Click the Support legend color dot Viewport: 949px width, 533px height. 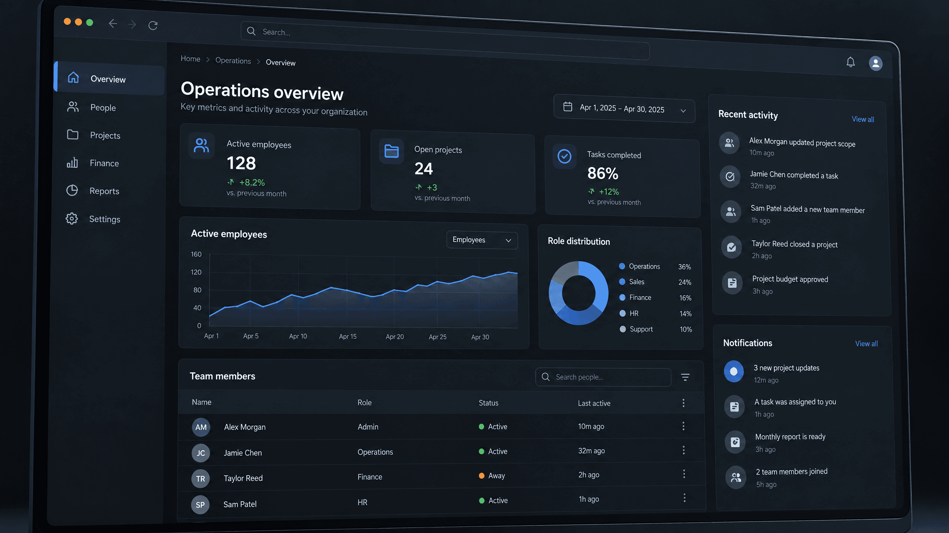click(x=623, y=329)
